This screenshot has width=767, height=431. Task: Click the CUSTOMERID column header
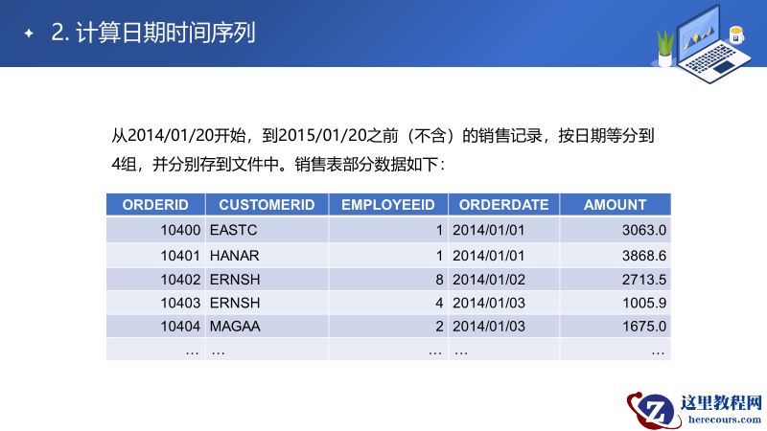tap(267, 204)
